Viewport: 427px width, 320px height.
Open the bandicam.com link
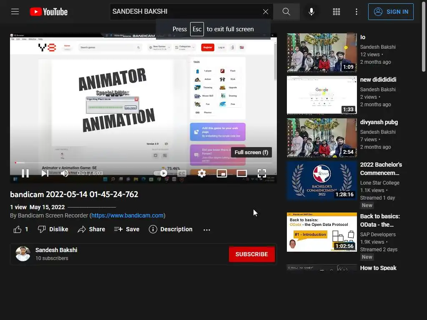[128, 215]
